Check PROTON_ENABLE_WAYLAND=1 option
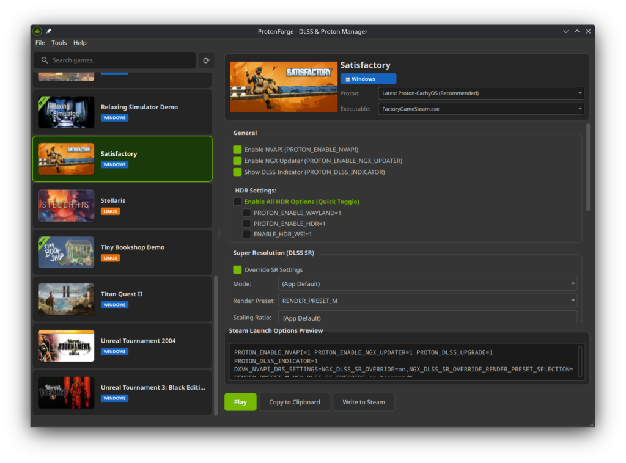 click(x=247, y=213)
